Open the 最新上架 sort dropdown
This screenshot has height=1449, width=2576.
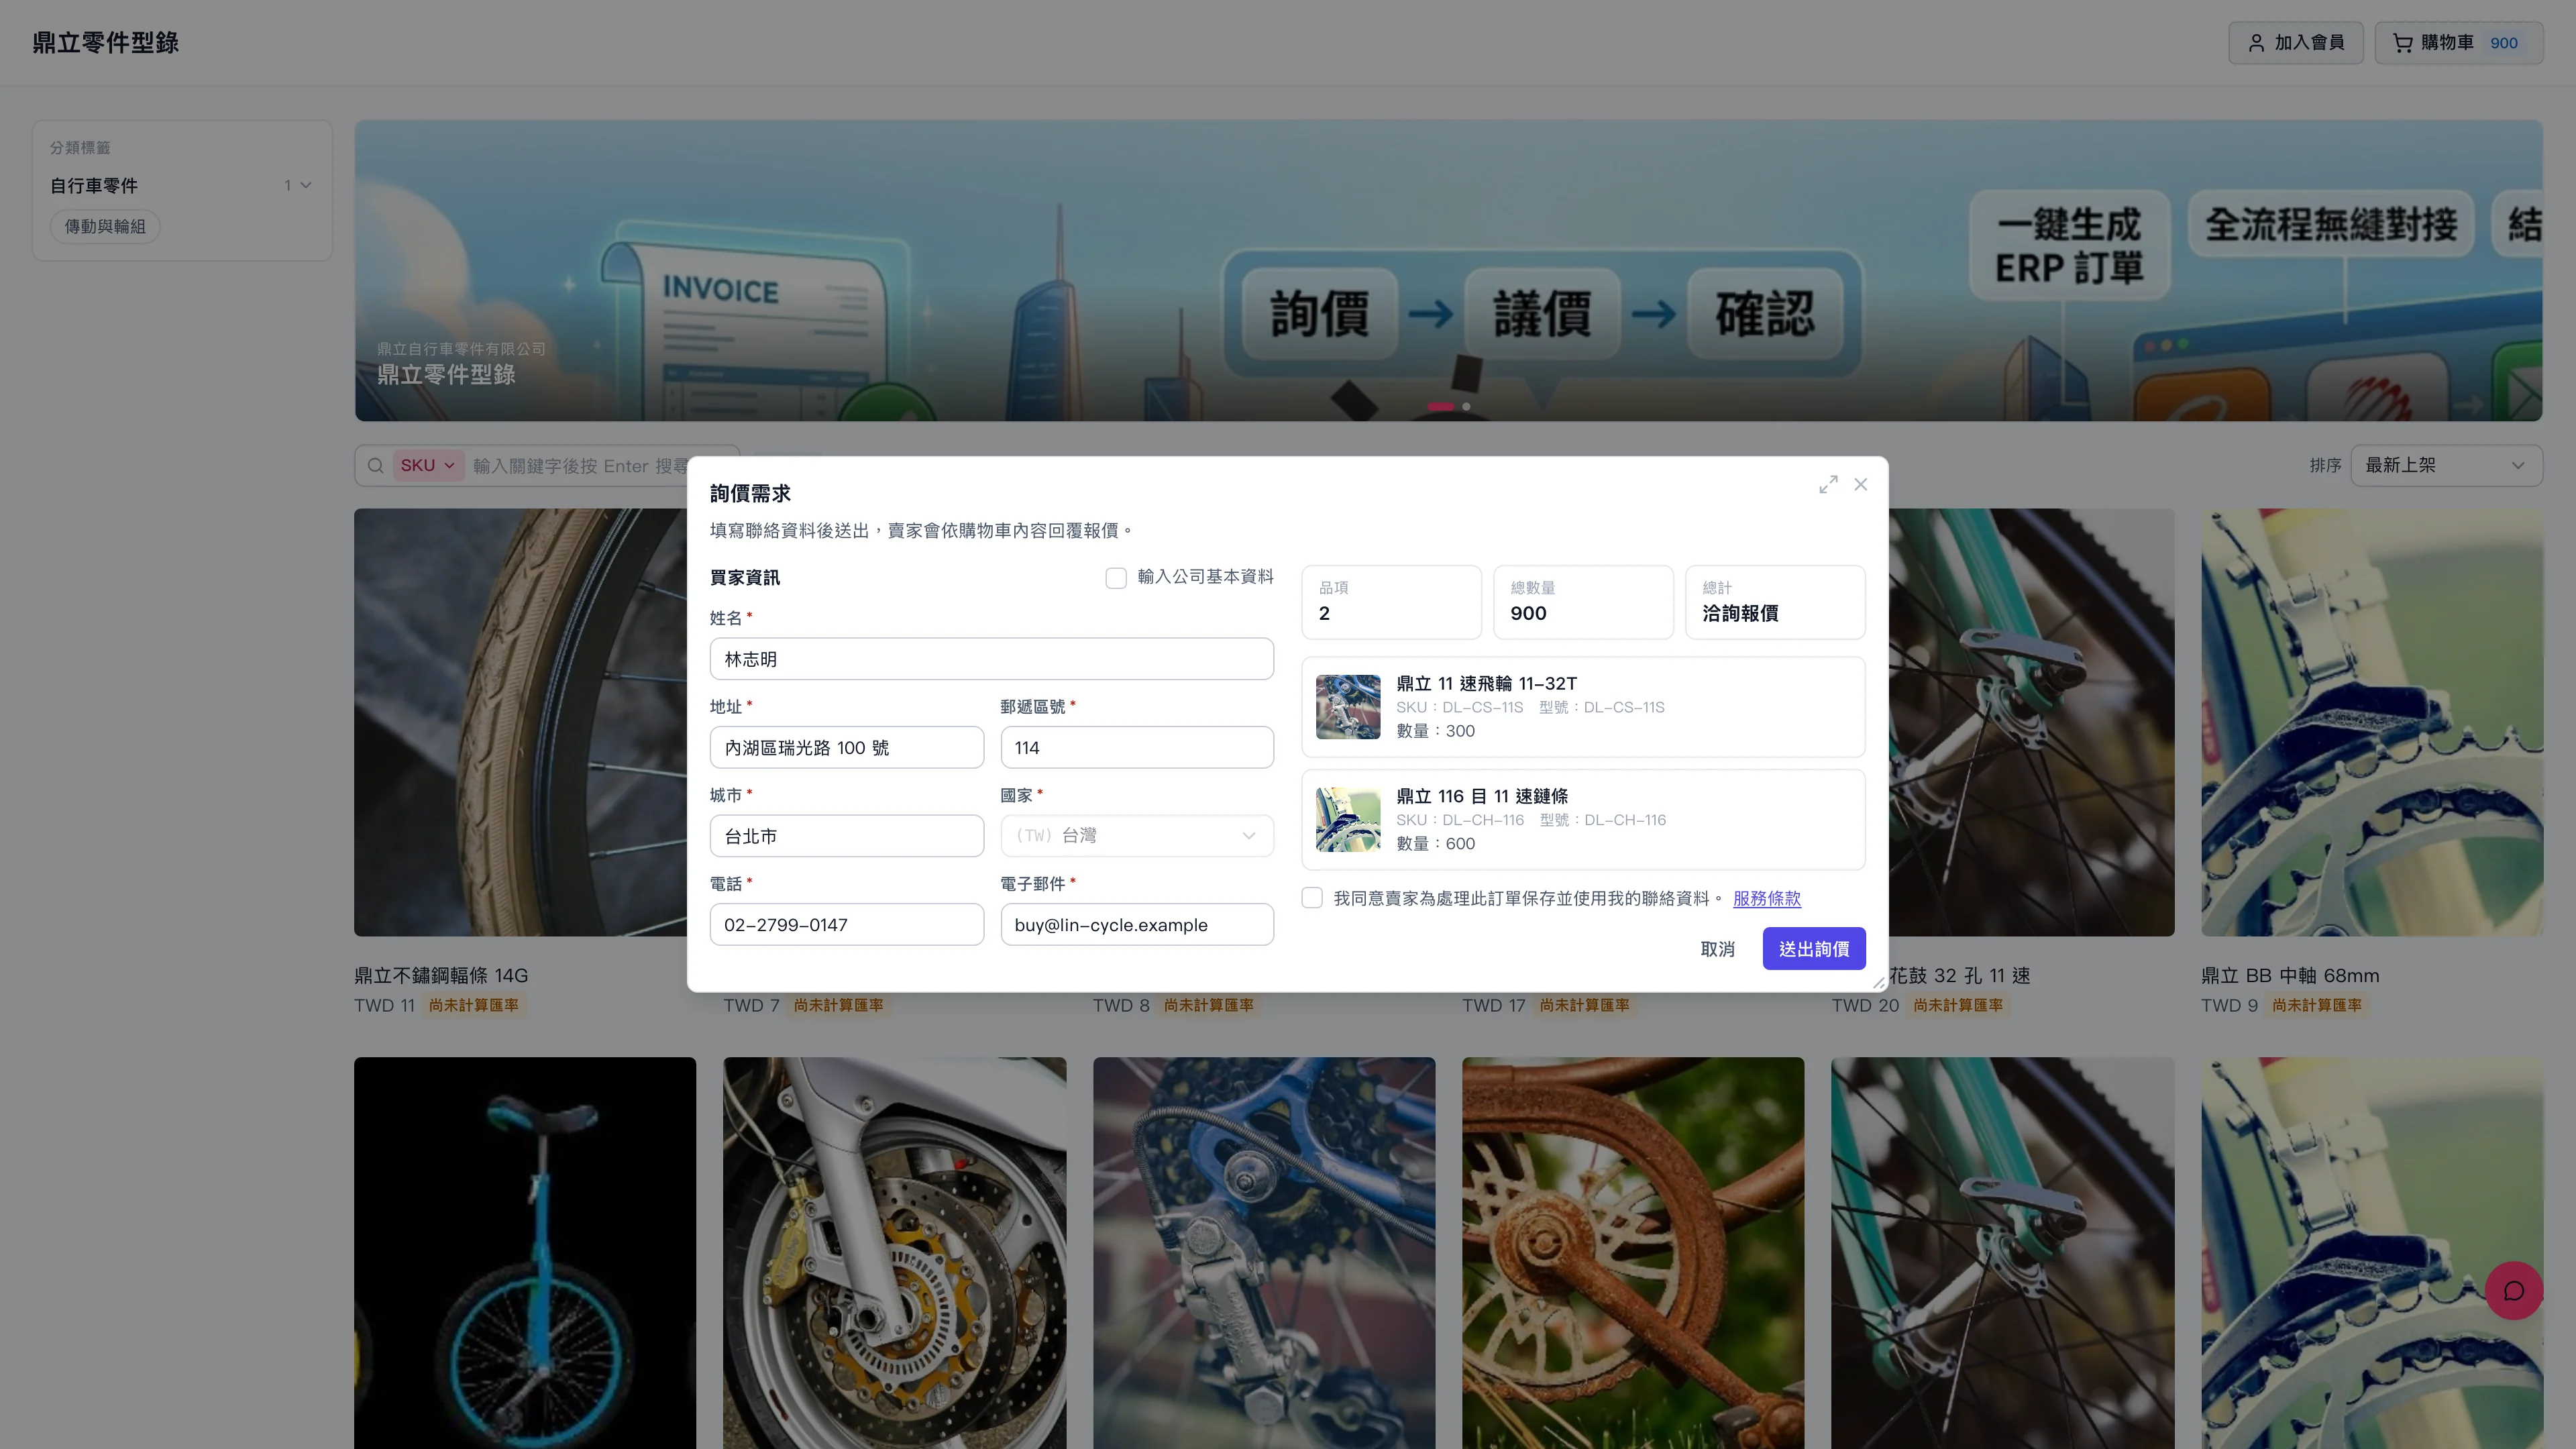[2446, 465]
